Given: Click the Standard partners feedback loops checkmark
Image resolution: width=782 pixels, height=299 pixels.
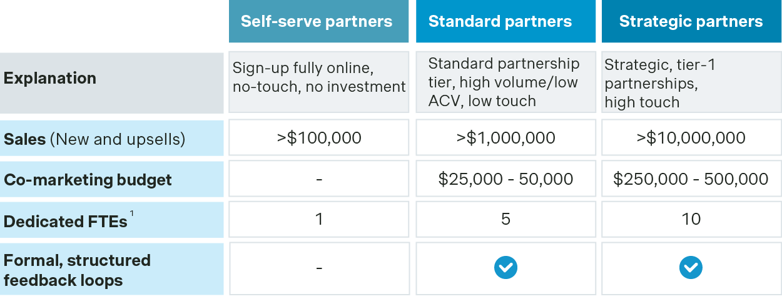Looking at the screenshot, I should pyautogui.click(x=505, y=268).
